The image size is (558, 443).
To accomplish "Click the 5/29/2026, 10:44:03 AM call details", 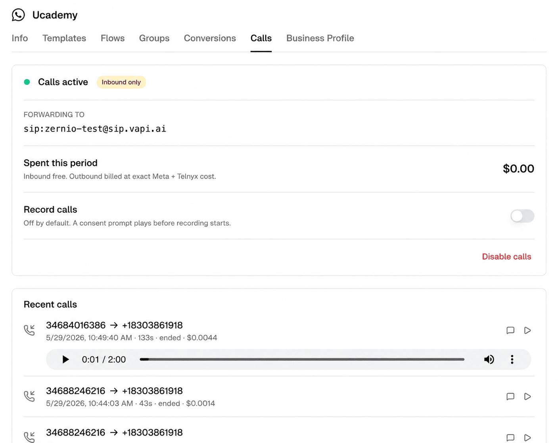I will pyautogui.click(x=130, y=404).
